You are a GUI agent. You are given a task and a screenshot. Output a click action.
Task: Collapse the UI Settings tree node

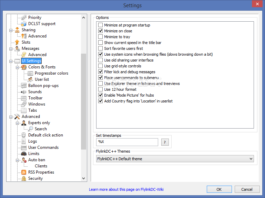pos(11,61)
